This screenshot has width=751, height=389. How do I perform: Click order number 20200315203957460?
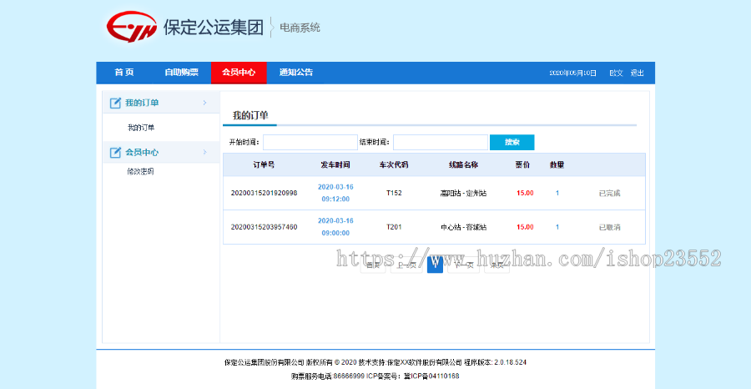pyautogui.click(x=264, y=227)
